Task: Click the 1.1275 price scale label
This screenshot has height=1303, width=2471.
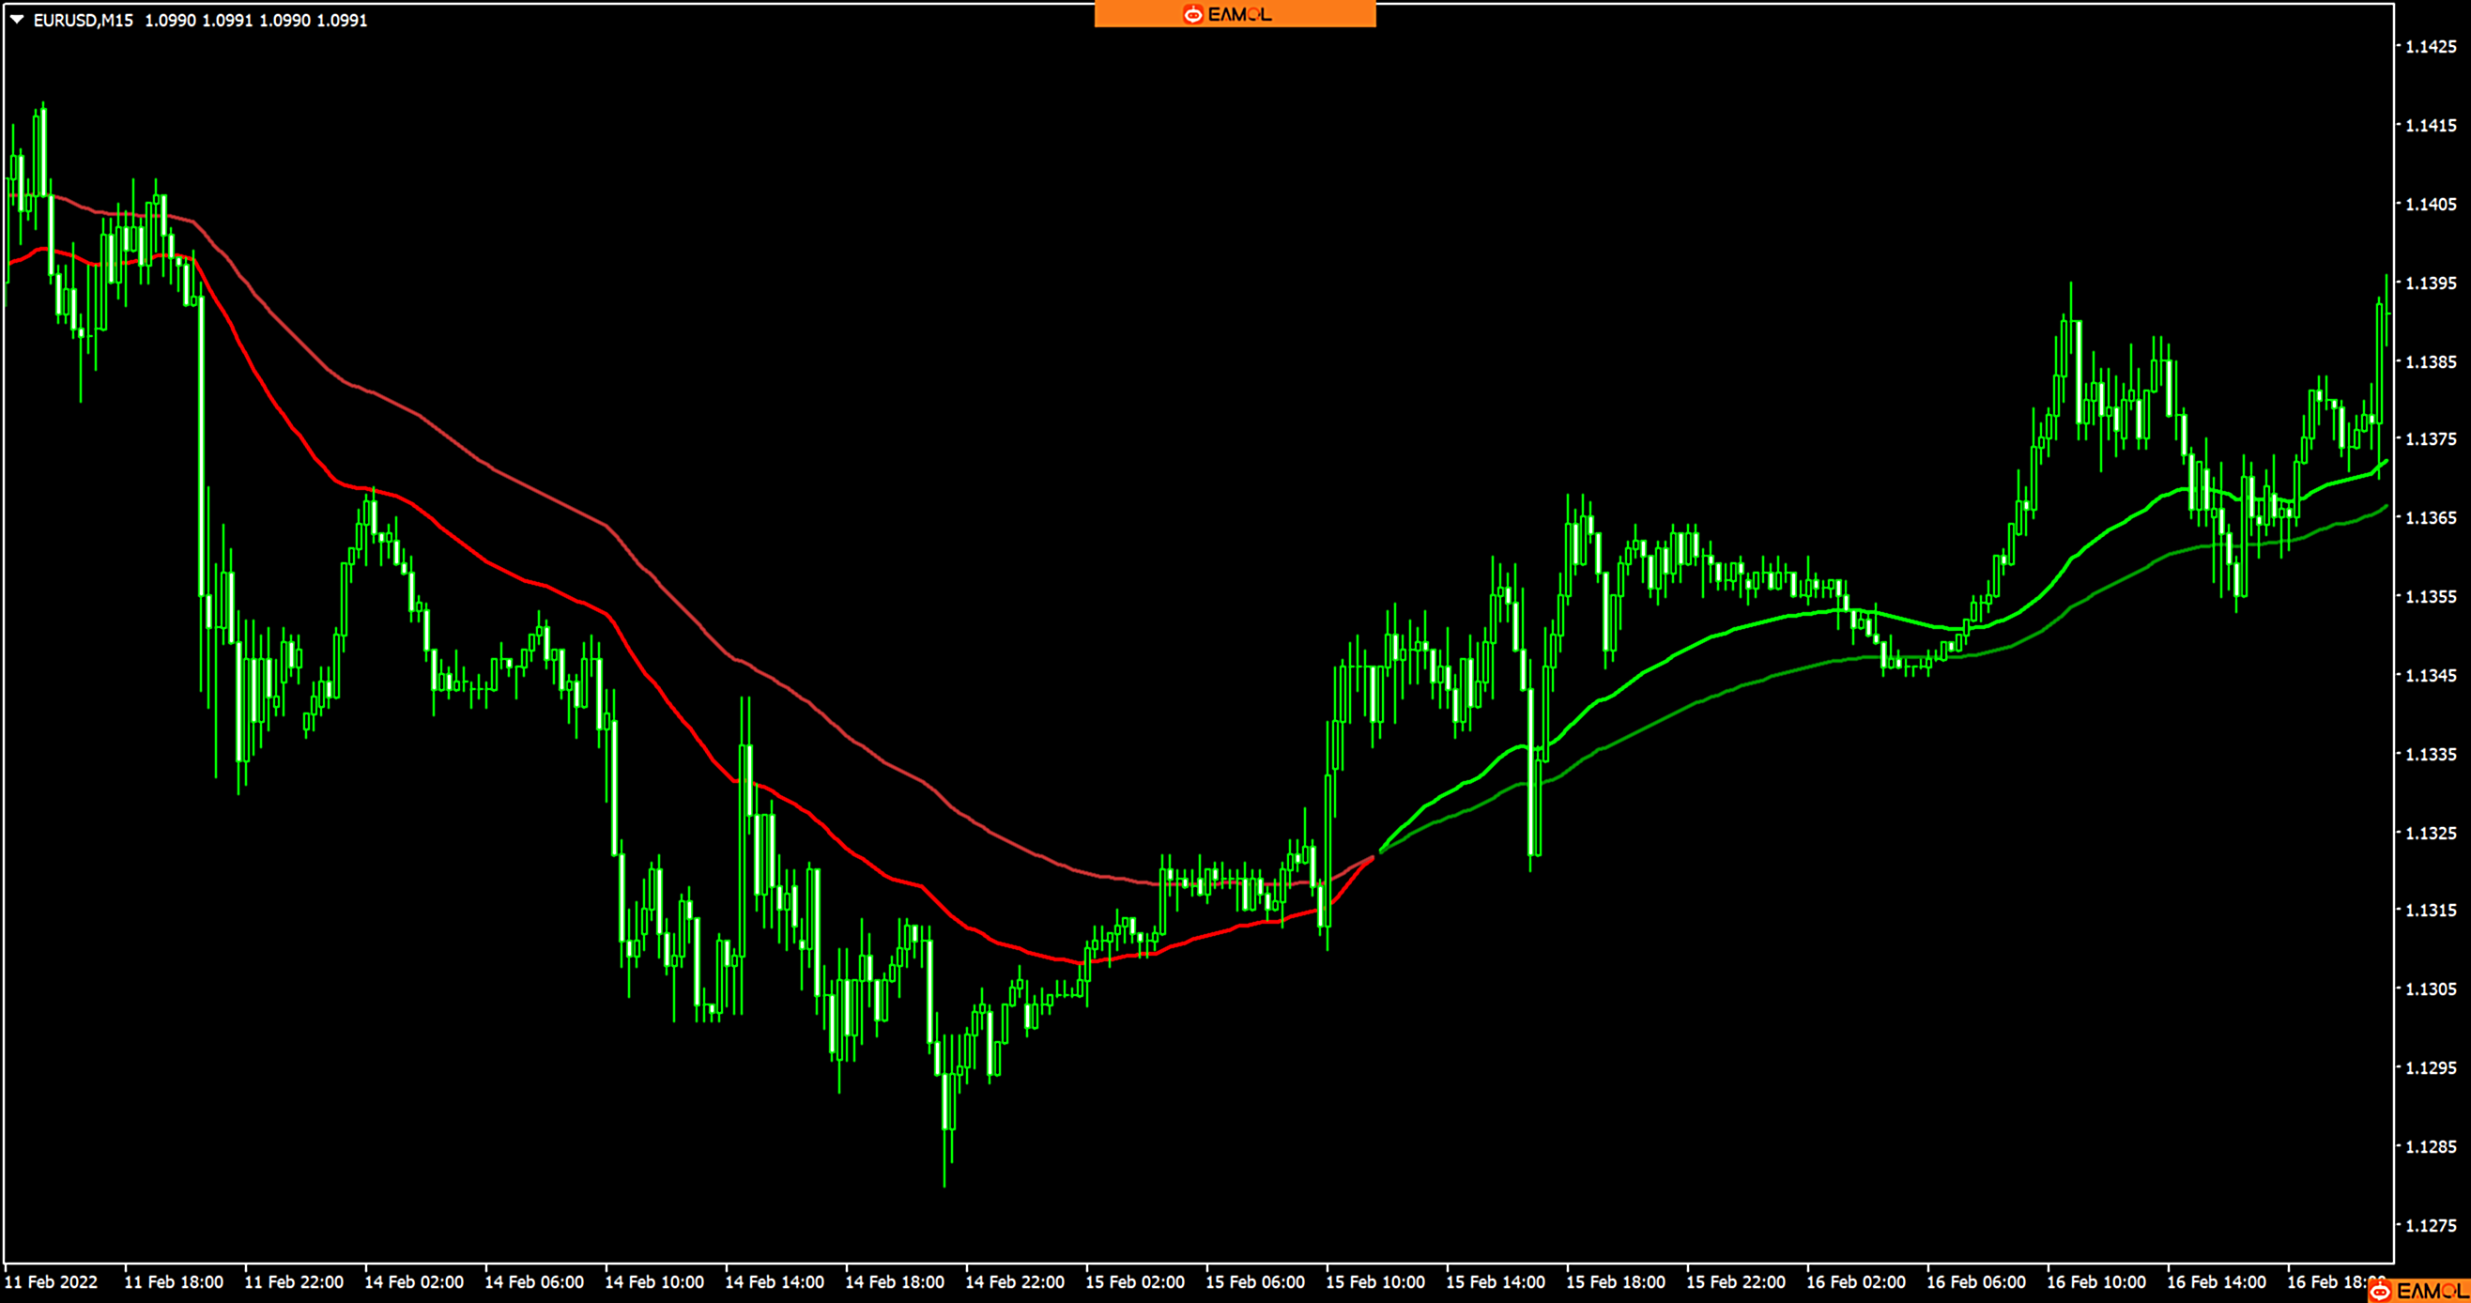Action: pyautogui.click(x=2431, y=1225)
